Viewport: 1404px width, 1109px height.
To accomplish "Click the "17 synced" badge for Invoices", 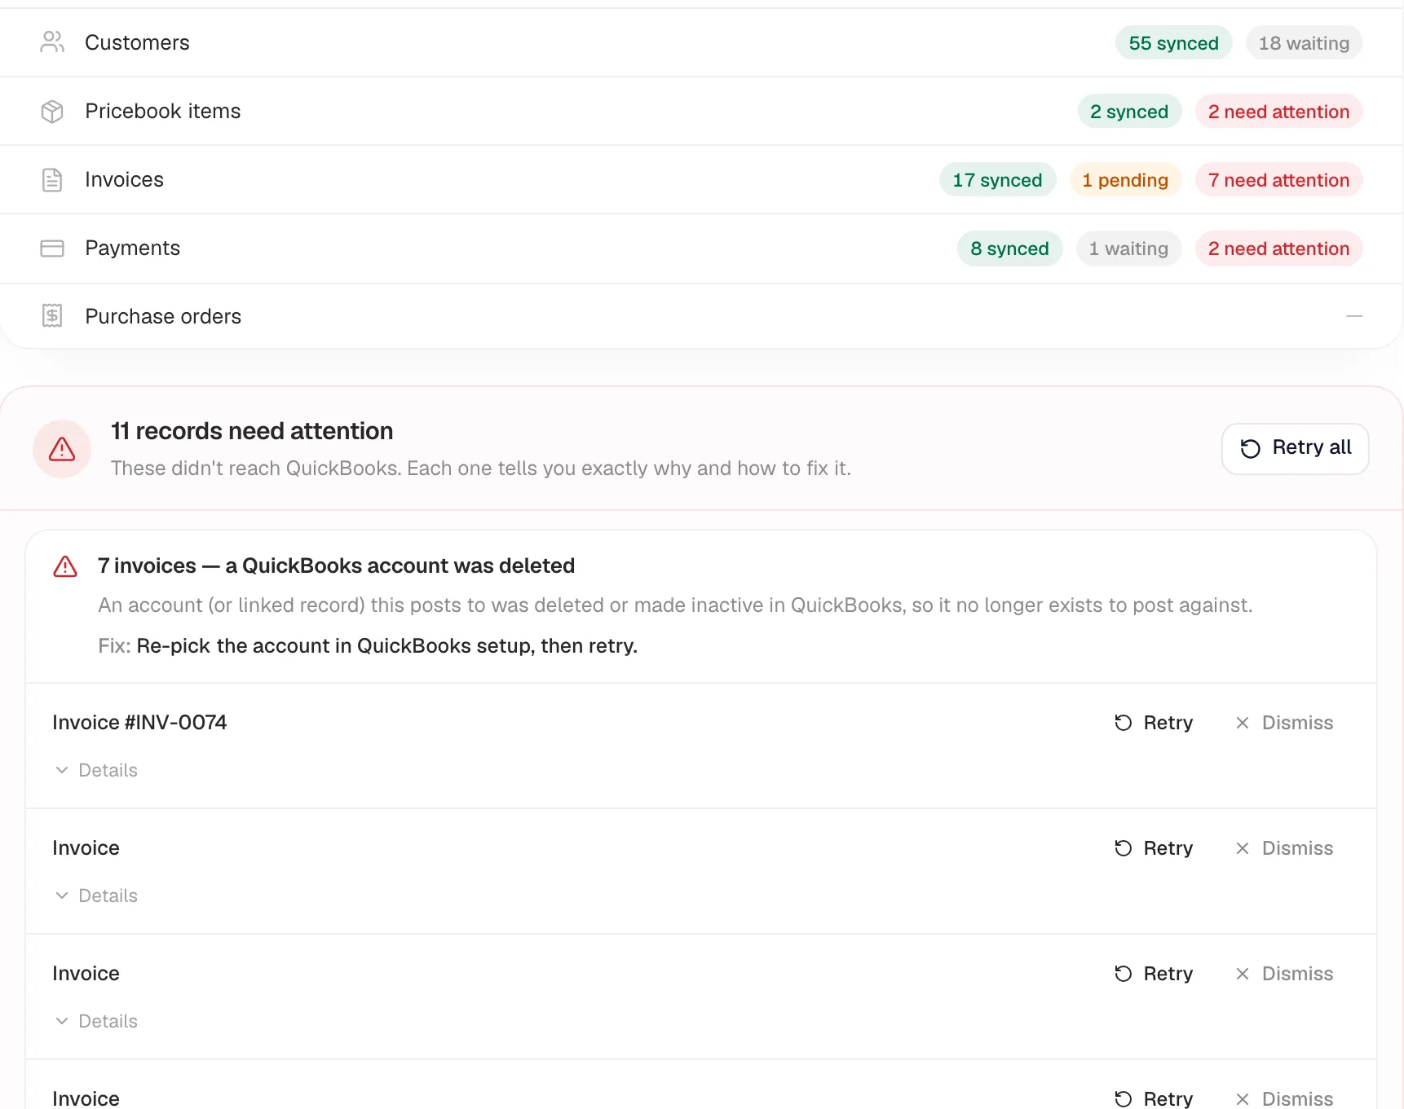I will coord(997,180).
